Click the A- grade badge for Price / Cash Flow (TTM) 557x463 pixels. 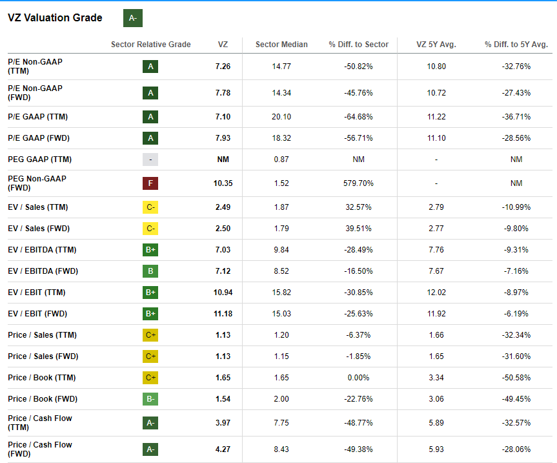(150, 423)
